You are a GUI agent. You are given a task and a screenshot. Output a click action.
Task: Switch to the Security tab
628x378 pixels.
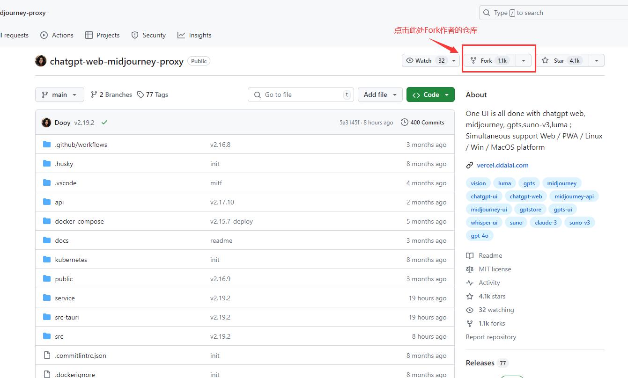[x=148, y=35]
